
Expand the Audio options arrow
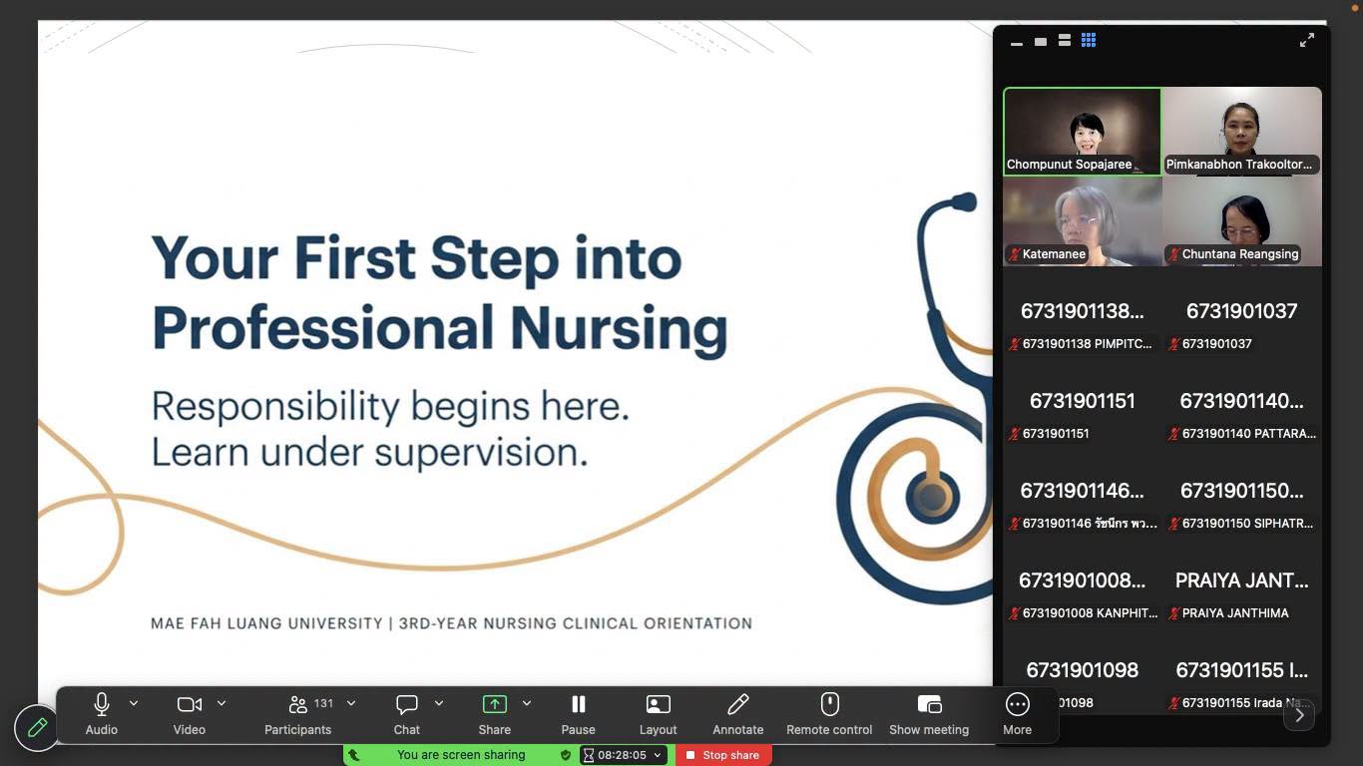pyautogui.click(x=134, y=703)
